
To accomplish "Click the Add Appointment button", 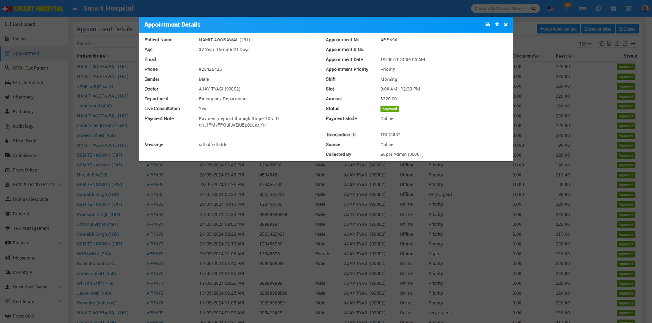I will click(x=558, y=29).
